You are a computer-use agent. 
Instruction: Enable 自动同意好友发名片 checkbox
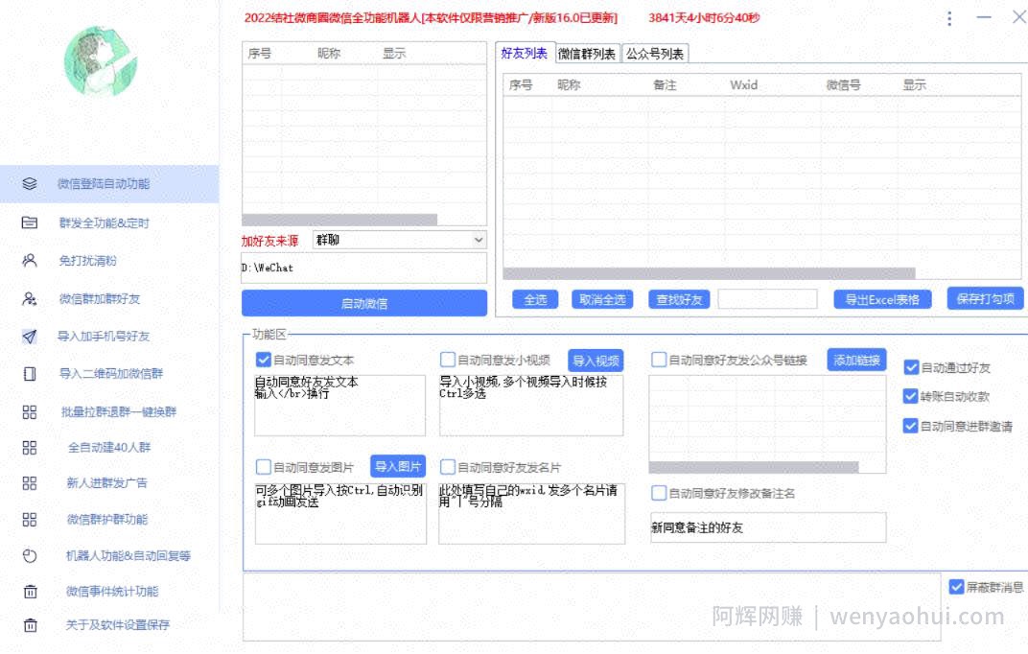tap(448, 467)
